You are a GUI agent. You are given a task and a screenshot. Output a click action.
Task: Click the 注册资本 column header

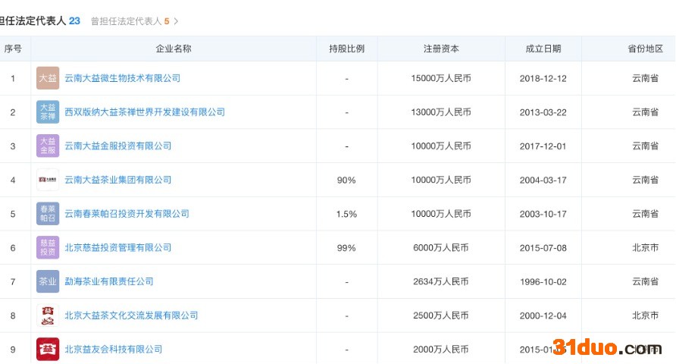click(441, 49)
